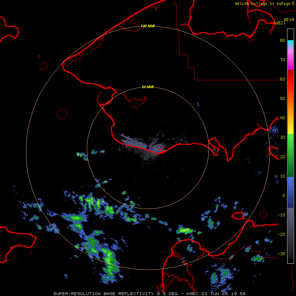Click the -30 value on the dBZ scale
Viewport: 296px width, 296px height.
(x=281, y=254)
